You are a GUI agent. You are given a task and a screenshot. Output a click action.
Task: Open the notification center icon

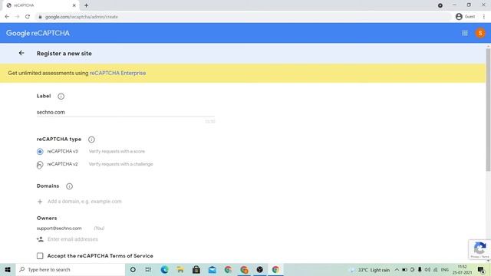click(481, 269)
